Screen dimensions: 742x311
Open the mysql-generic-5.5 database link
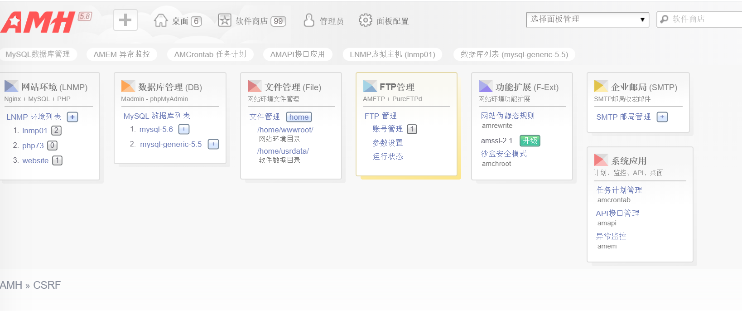click(171, 144)
